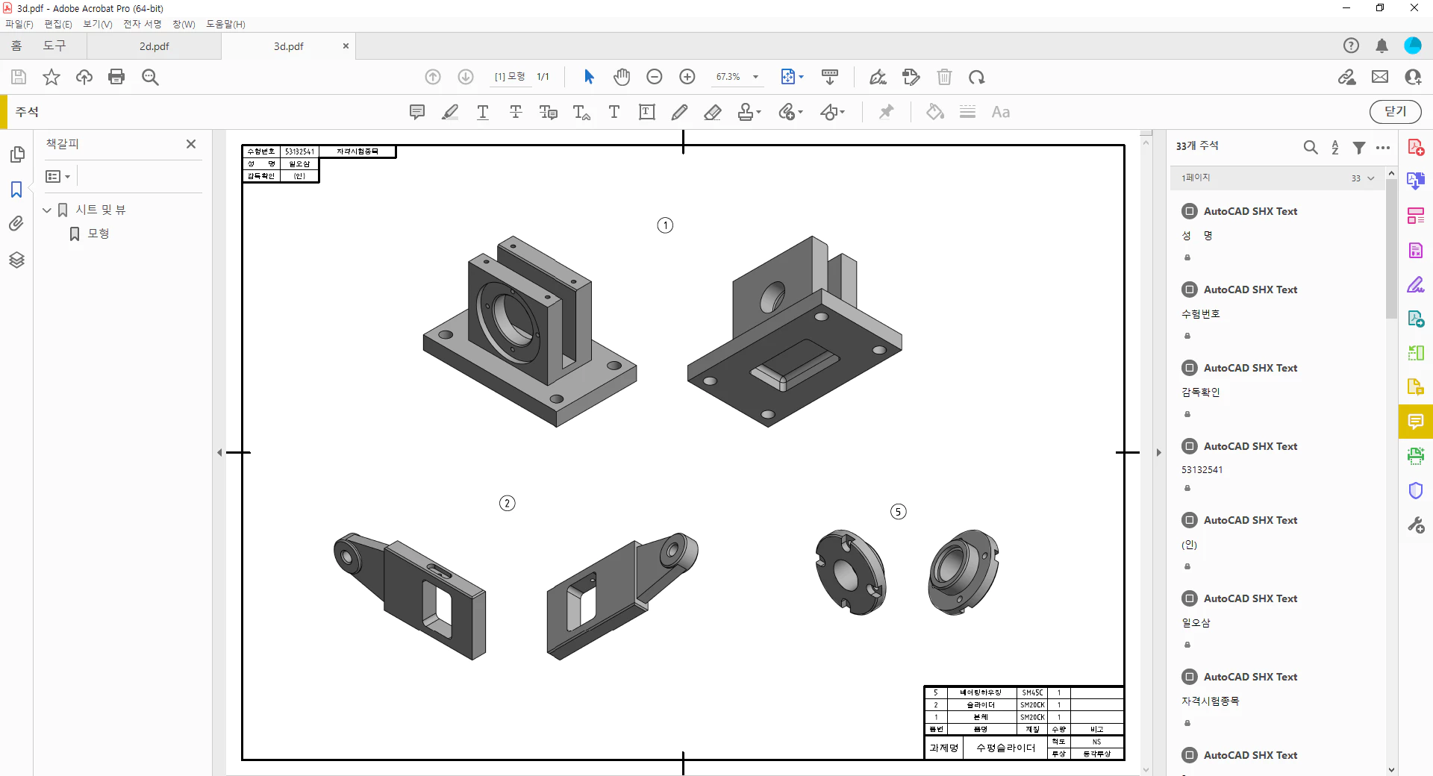
Task: Zoom in with plus button
Action: (687, 77)
